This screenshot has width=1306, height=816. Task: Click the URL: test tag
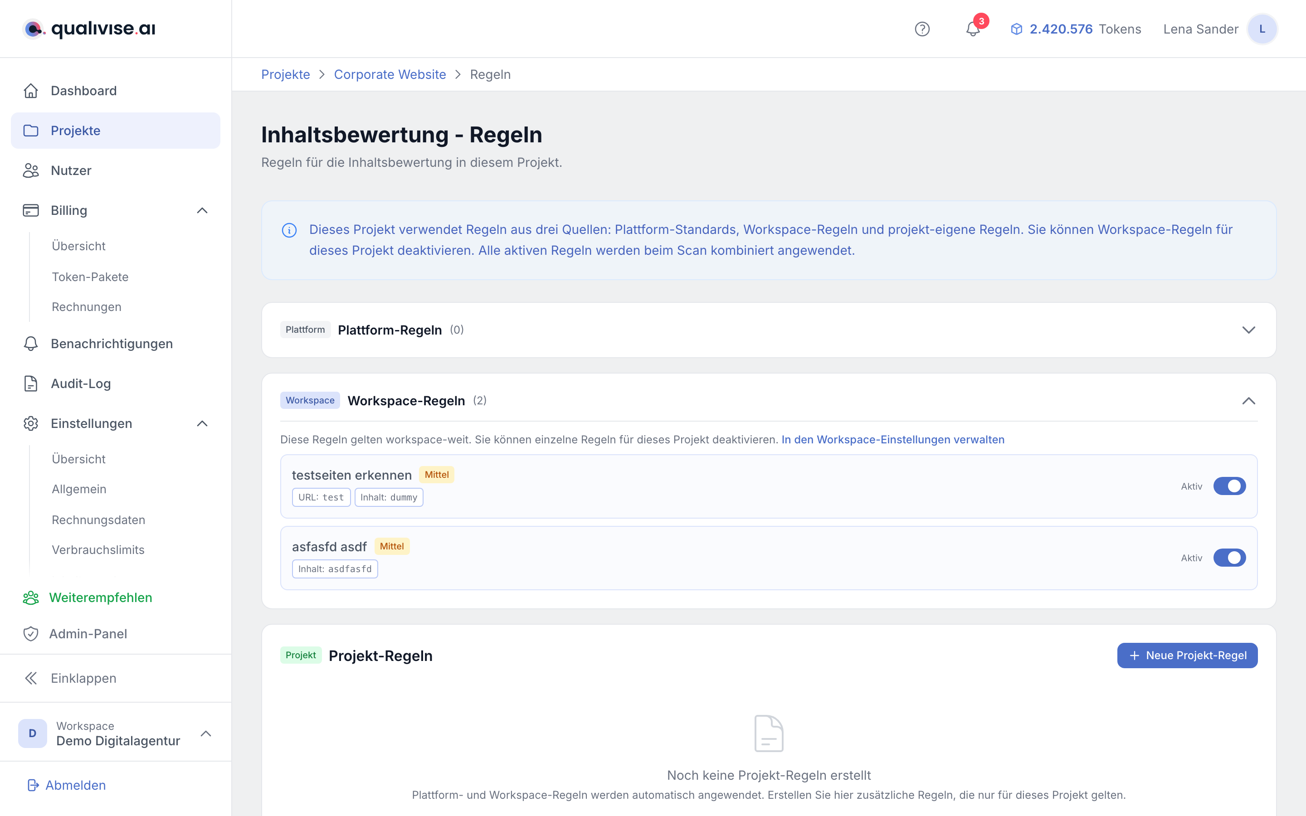(321, 498)
